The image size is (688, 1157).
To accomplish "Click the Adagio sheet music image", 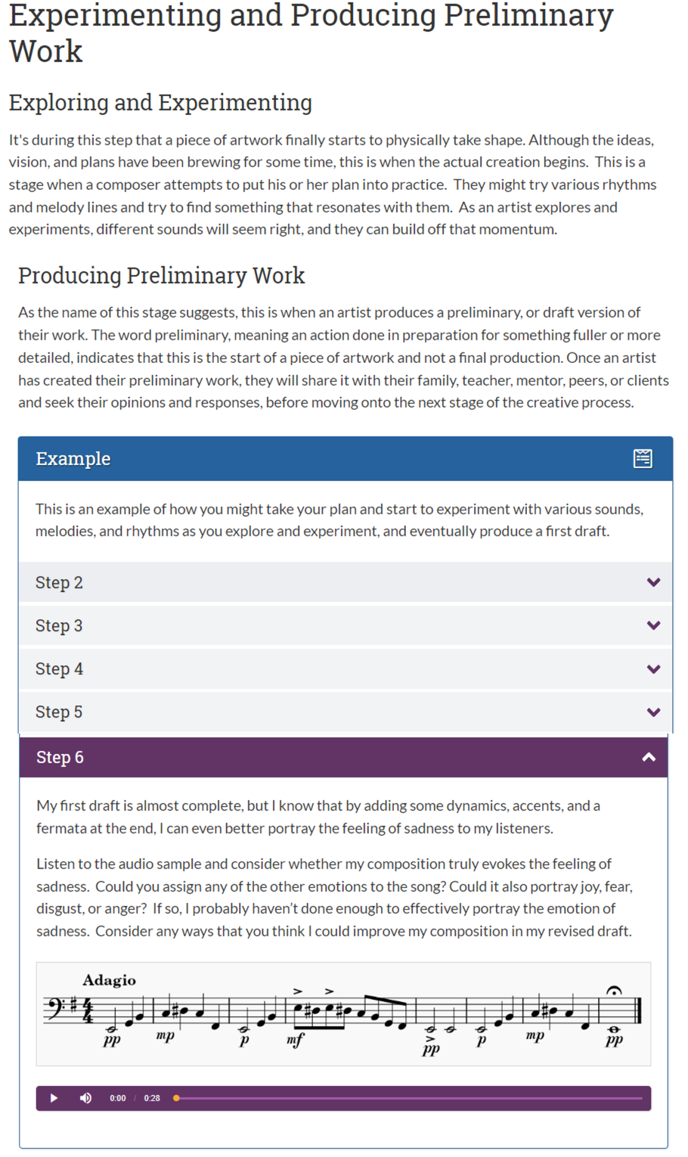I will coord(343,1014).
